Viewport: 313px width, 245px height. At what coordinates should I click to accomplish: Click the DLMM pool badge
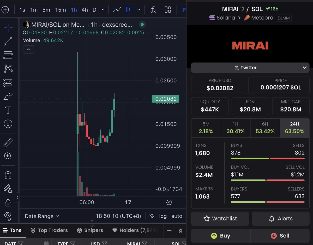(x=284, y=18)
